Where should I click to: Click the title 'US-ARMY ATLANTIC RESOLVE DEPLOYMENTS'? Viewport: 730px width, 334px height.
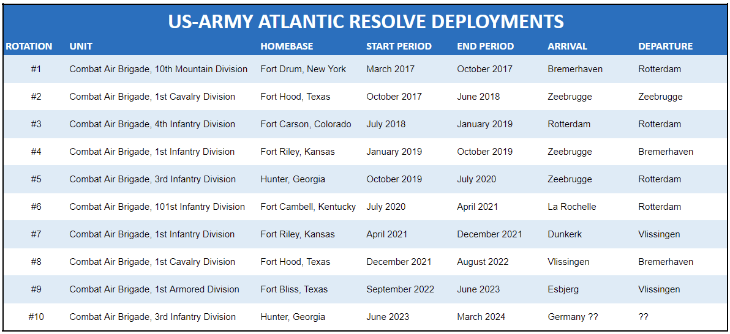click(x=366, y=21)
